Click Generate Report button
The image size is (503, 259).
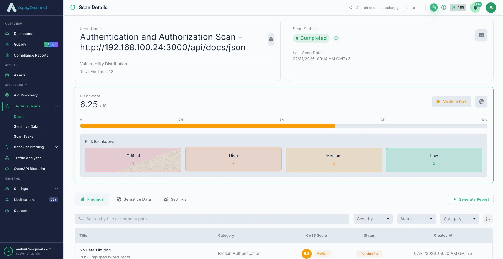pyautogui.click(x=471, y=199)
